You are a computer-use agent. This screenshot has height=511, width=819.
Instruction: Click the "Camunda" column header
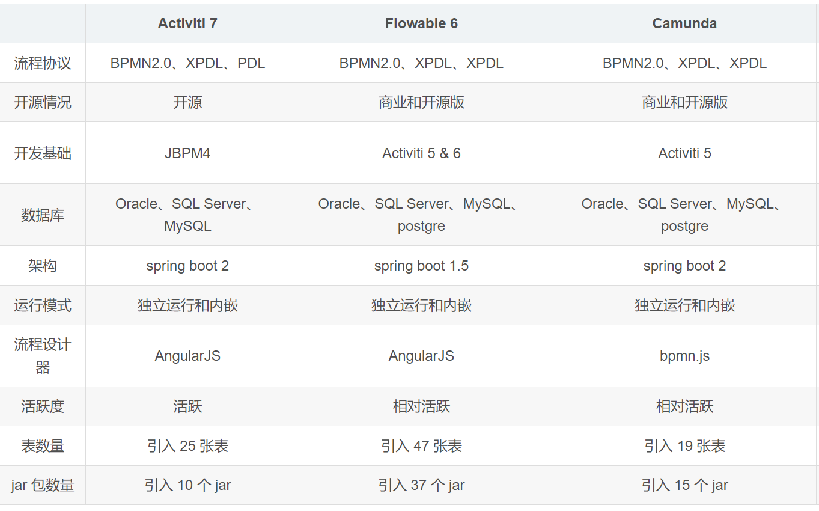[x=684, y=23]
